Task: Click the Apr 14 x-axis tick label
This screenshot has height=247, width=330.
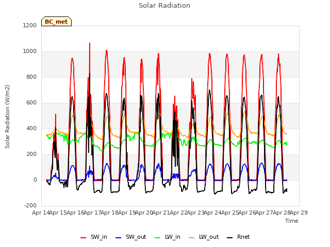Action: pos(41,213)
